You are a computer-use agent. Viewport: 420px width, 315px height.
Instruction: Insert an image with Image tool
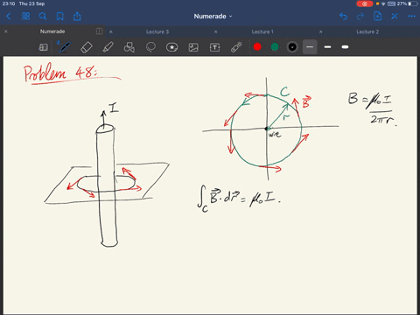click(x=193, y=47)
